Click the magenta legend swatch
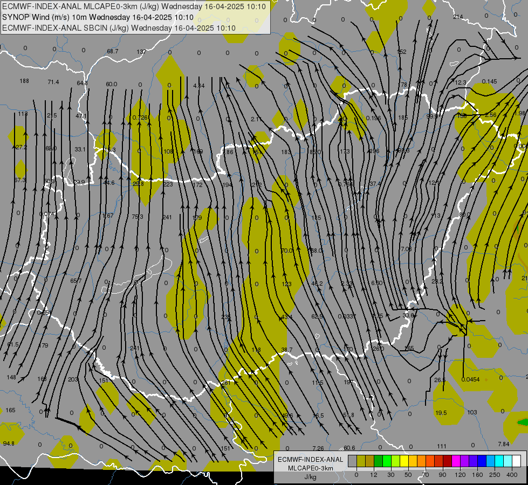The image size is (528, 485). [456, 461]
